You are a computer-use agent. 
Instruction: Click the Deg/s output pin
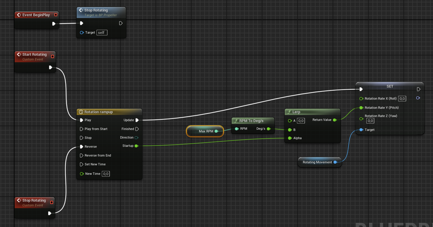coord(268,129)
